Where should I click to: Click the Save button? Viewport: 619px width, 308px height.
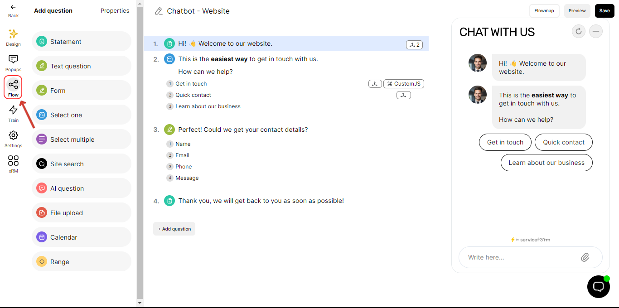point(604,10)
